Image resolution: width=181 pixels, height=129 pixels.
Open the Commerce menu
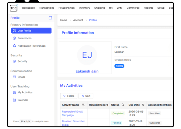(133, 8)
